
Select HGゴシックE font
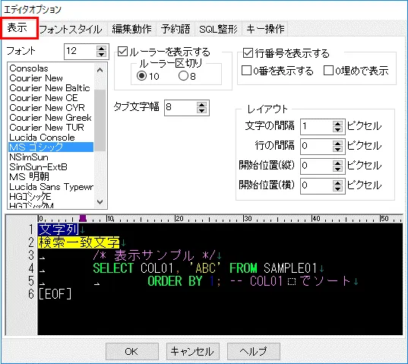(x=51, y=197)
